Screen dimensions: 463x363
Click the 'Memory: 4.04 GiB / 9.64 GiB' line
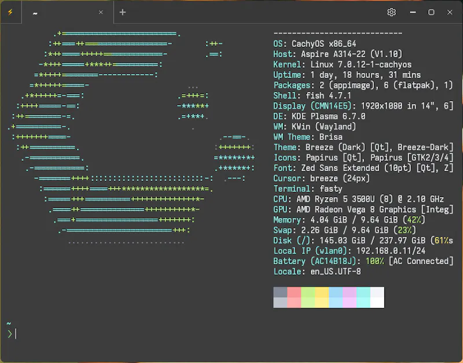[350, 220]
